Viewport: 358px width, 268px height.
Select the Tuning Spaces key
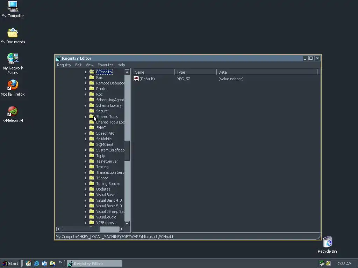pyautogui.click(x=108, y=184)
